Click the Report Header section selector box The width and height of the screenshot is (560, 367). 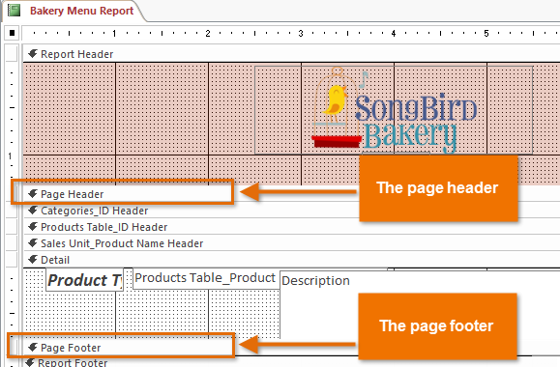(12, 54)
